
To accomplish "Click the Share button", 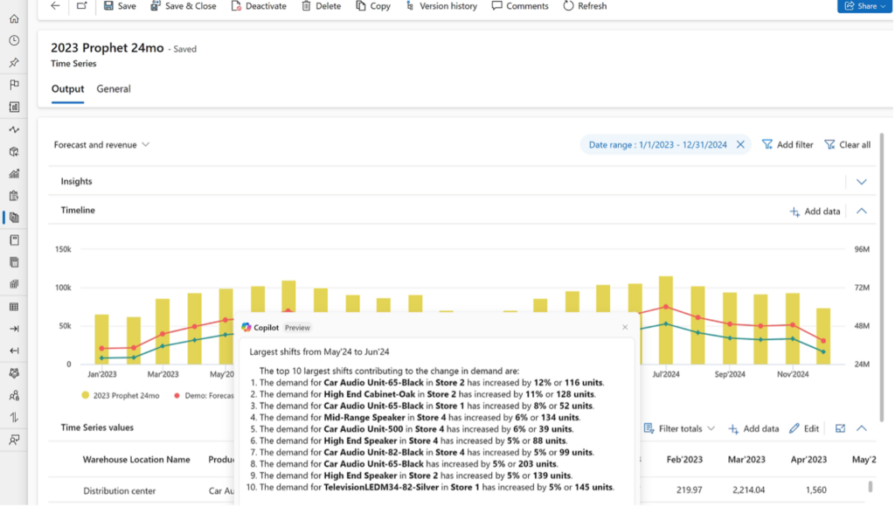I will [x=861, y=6].
